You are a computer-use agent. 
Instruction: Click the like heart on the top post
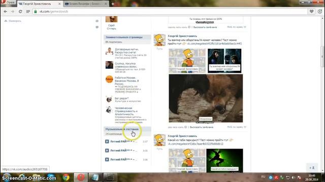[x=245, y=27]
